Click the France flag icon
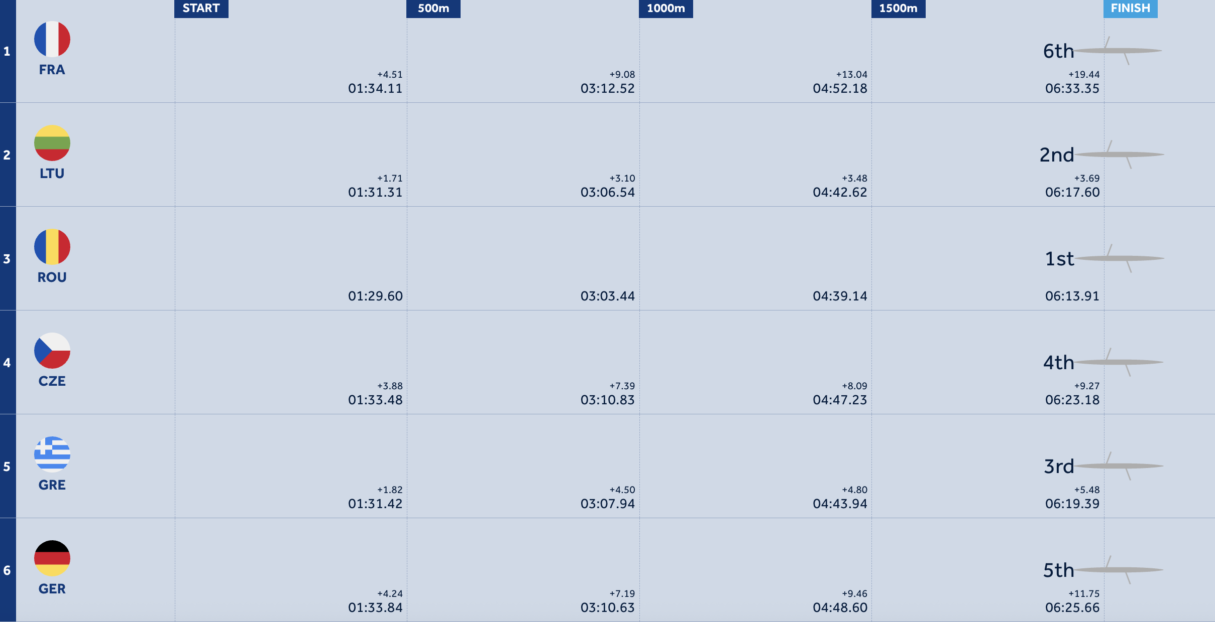Screen dimensions: 1215x622 tap(52, 39)
